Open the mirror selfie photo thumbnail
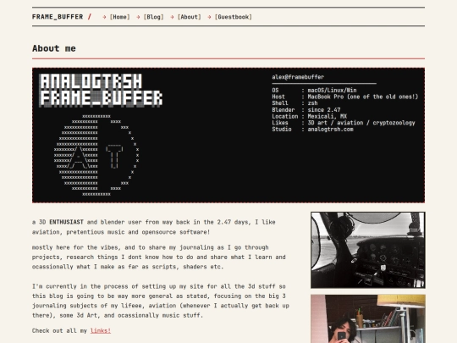This screenshot has width=457, height=343. point(368,318)
